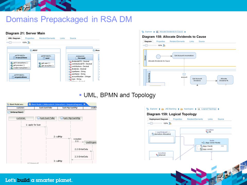
Task: Click accountNumber Integer attribute
Action: [x=80, y=77]
